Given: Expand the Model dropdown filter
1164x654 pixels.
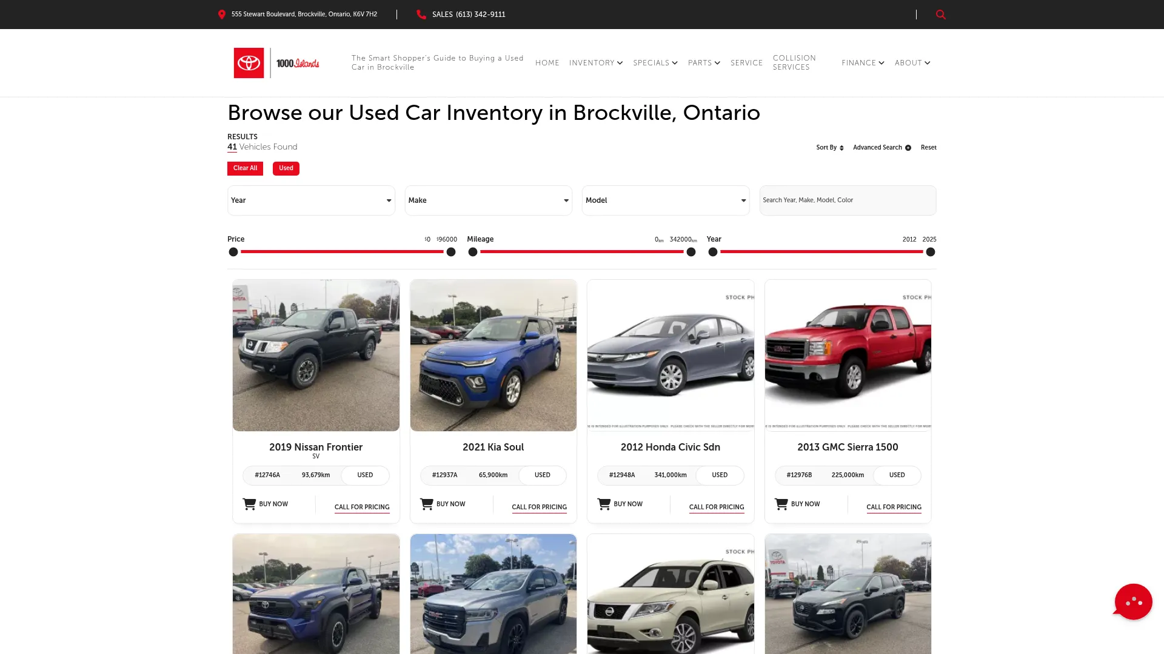Looking at the screenshot, I should (666, 200).
